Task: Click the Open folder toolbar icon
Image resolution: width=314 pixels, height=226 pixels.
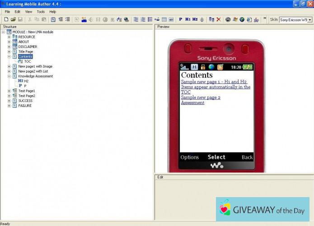Action: click(13, 19)
